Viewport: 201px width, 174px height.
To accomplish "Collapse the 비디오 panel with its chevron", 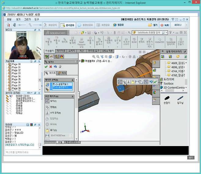I will tap(39, 30).
